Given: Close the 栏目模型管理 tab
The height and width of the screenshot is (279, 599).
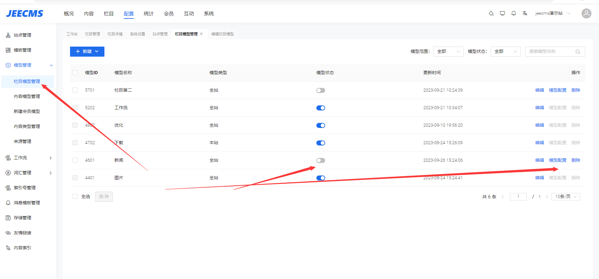Looking at the screenshot, I should click(x=202, y=34).
